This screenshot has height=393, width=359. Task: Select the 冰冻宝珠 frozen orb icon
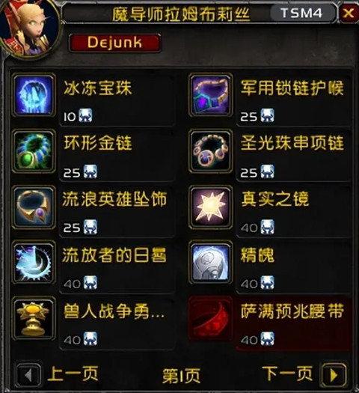coord(34,95)
